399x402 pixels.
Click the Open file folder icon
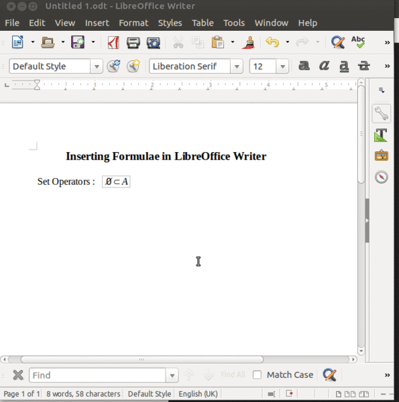coord(48,42)
